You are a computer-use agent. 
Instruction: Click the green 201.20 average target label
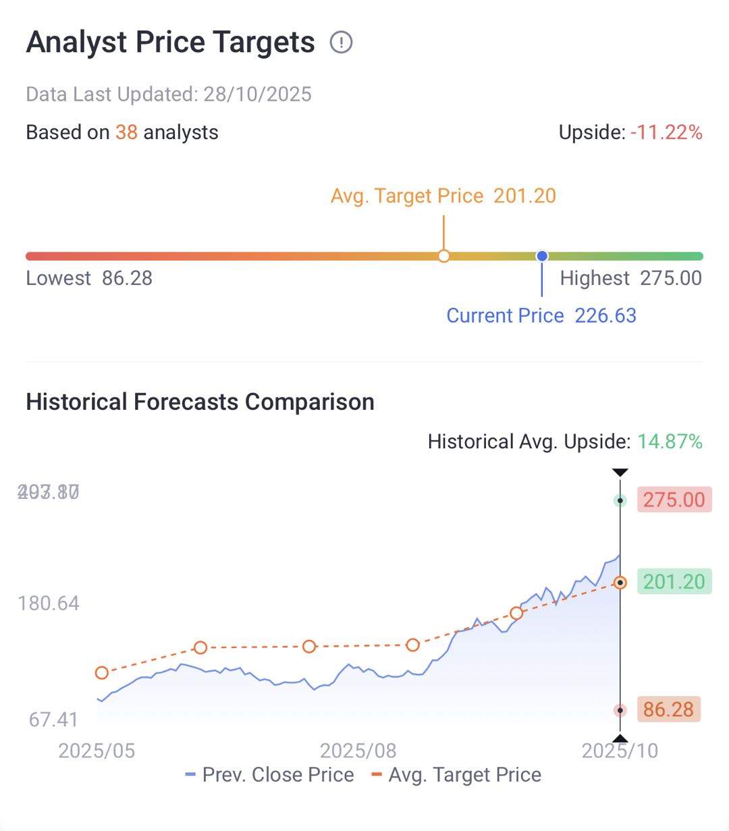coord(674,582)
